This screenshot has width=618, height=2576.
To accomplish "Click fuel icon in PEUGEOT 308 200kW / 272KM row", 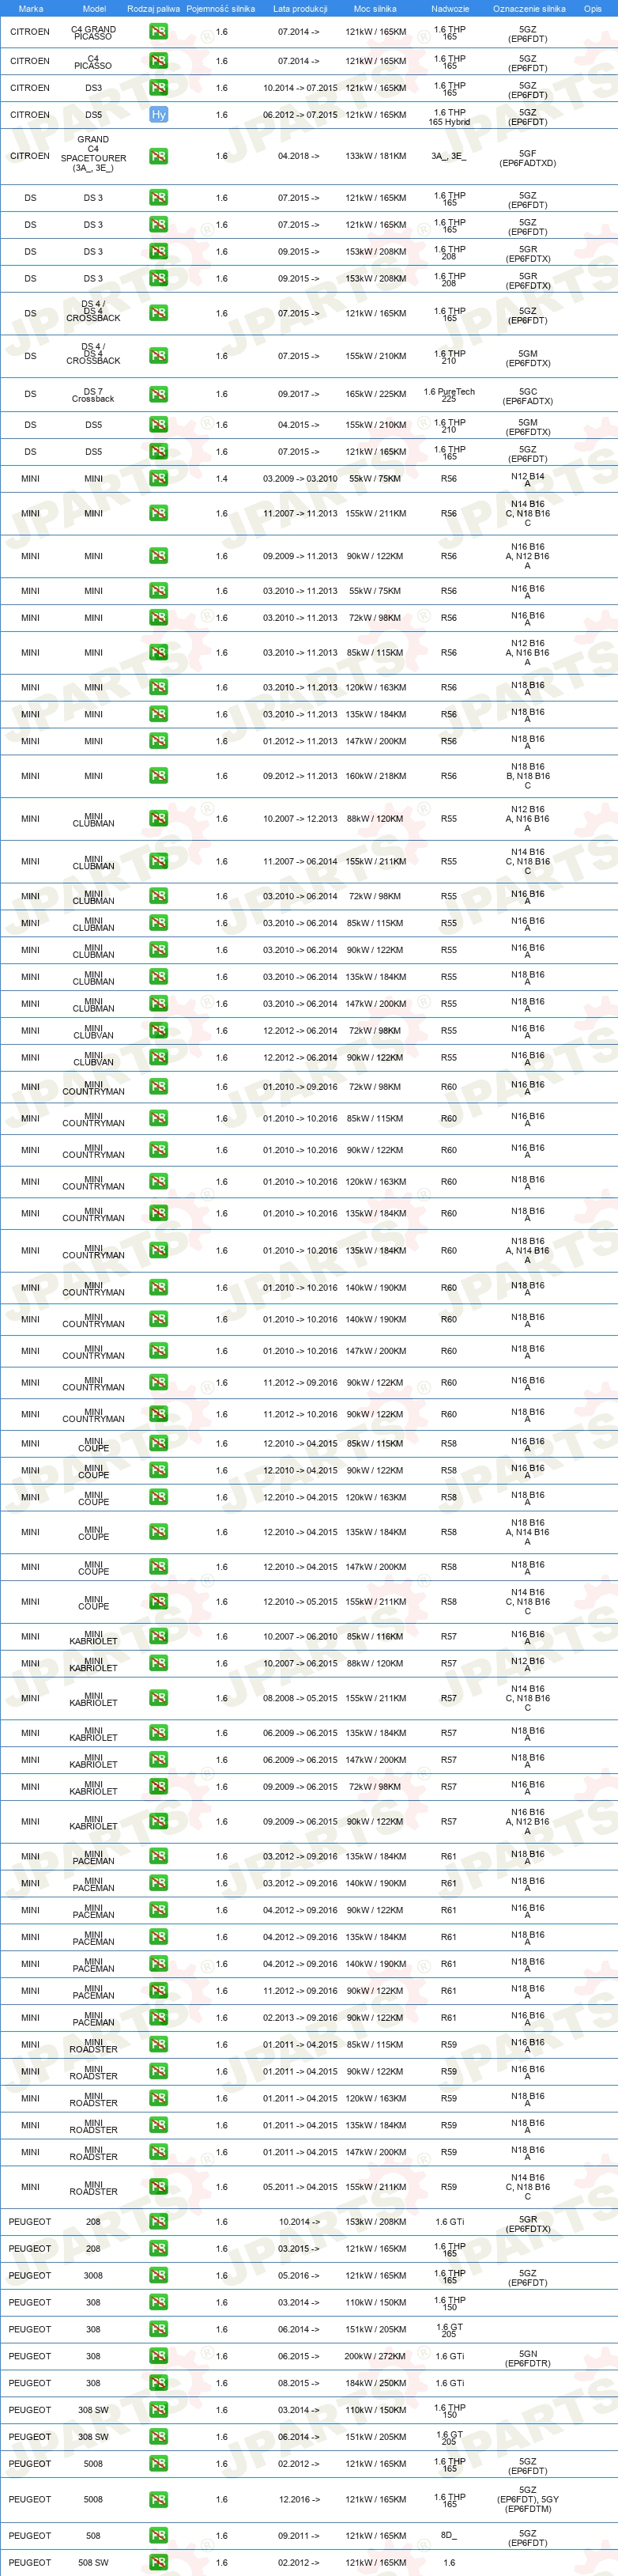I will tap(158, 2357).
